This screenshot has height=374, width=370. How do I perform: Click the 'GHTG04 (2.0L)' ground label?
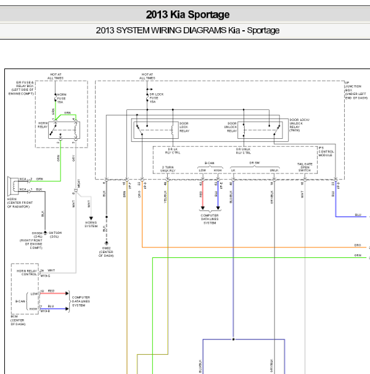55,235
